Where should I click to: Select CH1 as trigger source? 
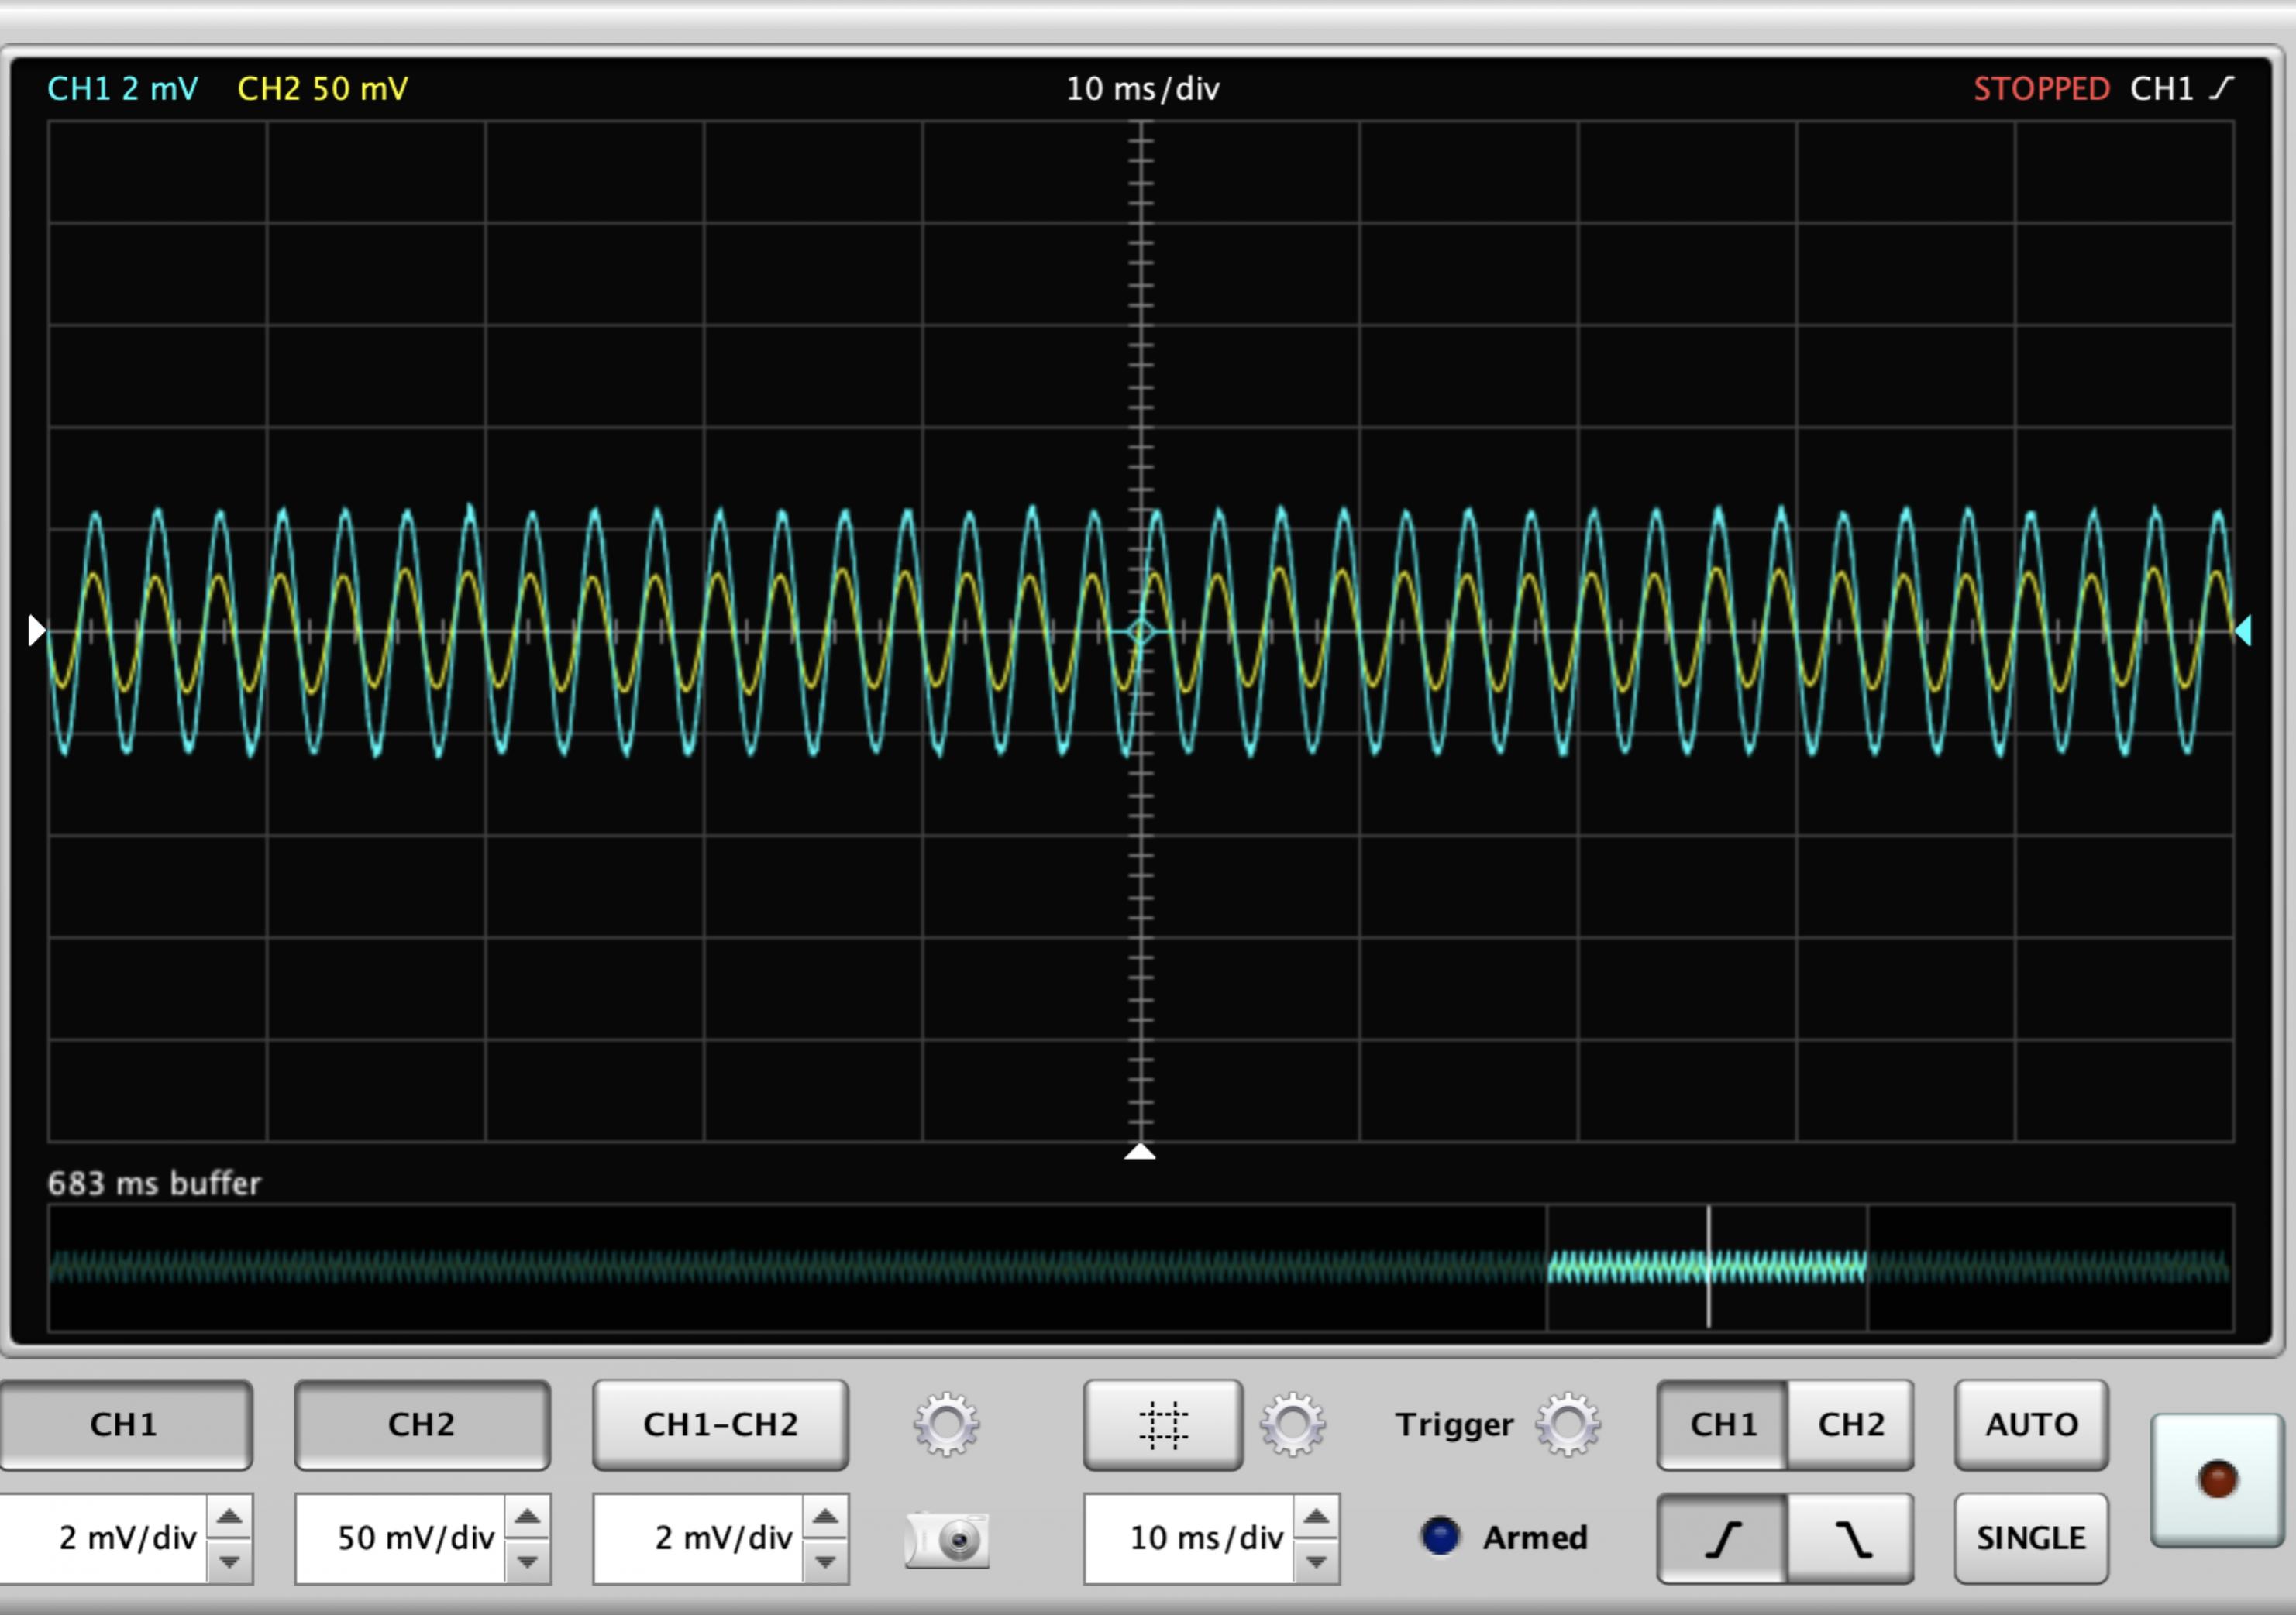pos(1722,1424)
